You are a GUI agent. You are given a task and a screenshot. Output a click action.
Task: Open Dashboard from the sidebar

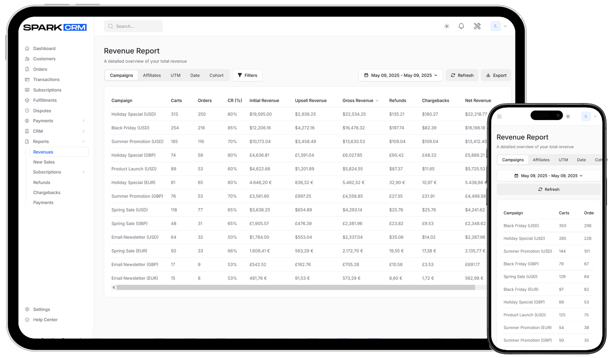[44, 48]
